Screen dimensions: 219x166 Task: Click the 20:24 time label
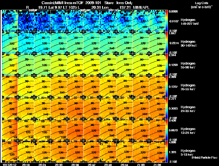tap(42, 165)
